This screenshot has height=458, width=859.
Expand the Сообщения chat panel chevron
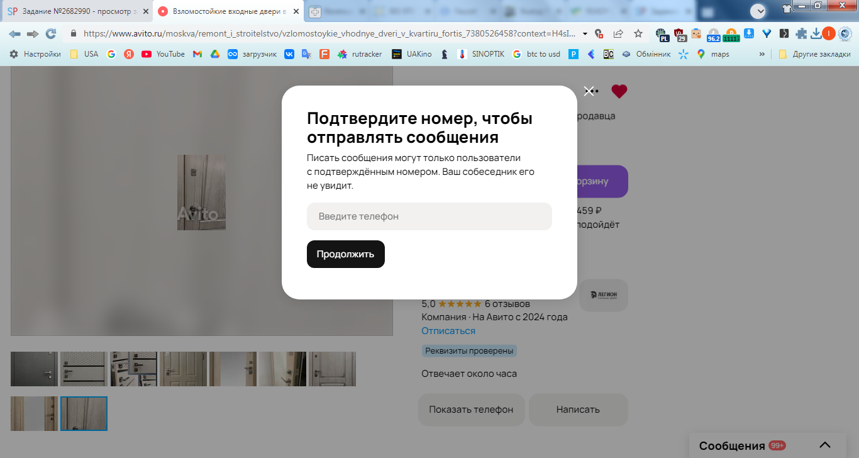[x=825, y=445]
